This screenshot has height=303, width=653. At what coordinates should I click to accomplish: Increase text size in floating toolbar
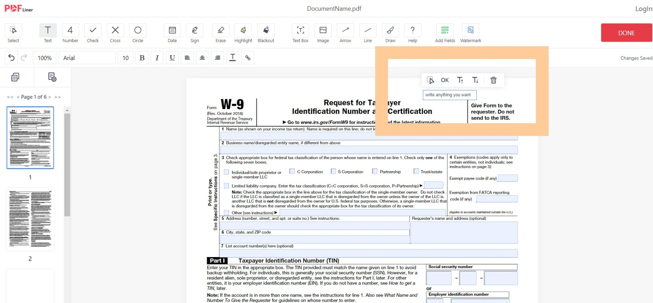click(x=460, y=80)
